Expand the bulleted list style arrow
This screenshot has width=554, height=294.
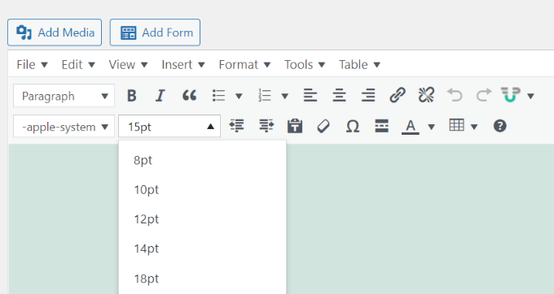(x=239, y=96)
